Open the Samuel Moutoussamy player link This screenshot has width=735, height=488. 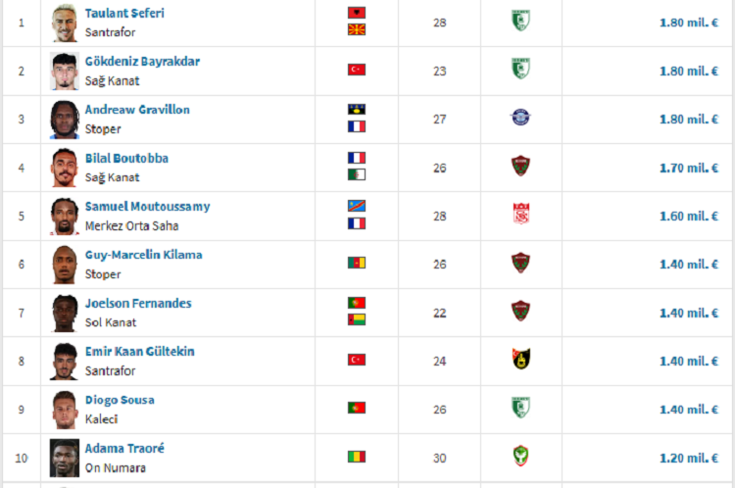(x=148, y=207)
